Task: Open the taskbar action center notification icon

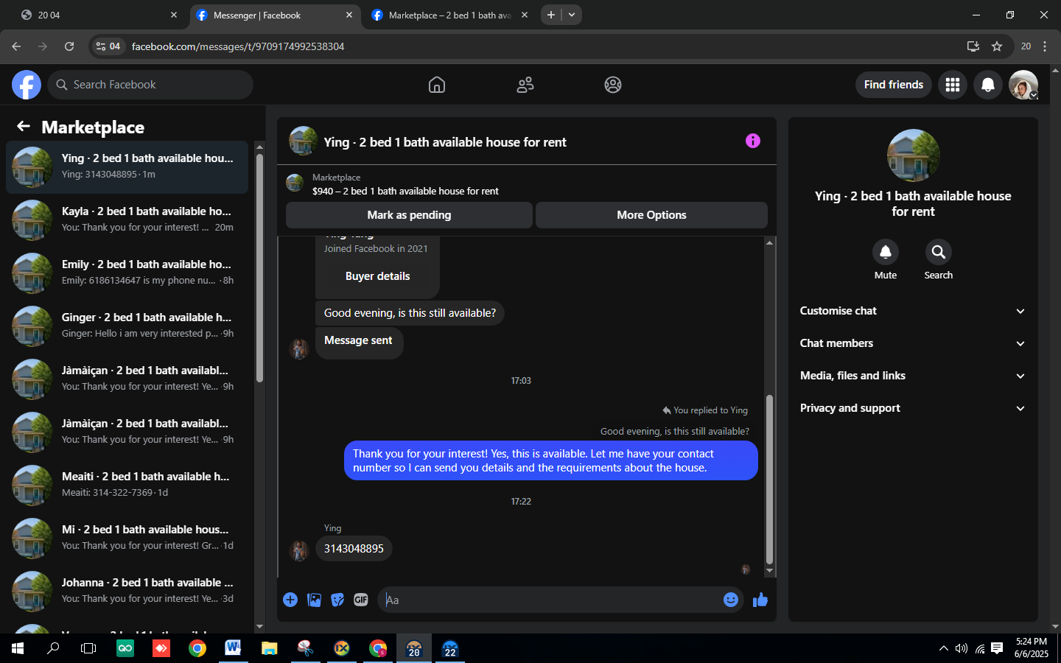Action: click(997, 648)
